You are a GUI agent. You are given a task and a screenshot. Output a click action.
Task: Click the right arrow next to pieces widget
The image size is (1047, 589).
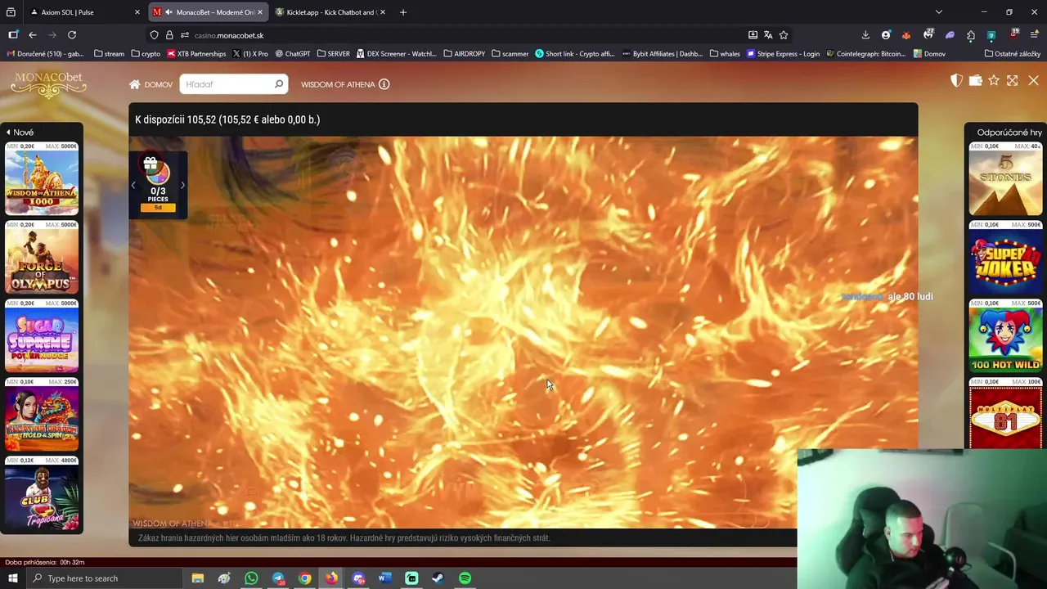[182, 186]
